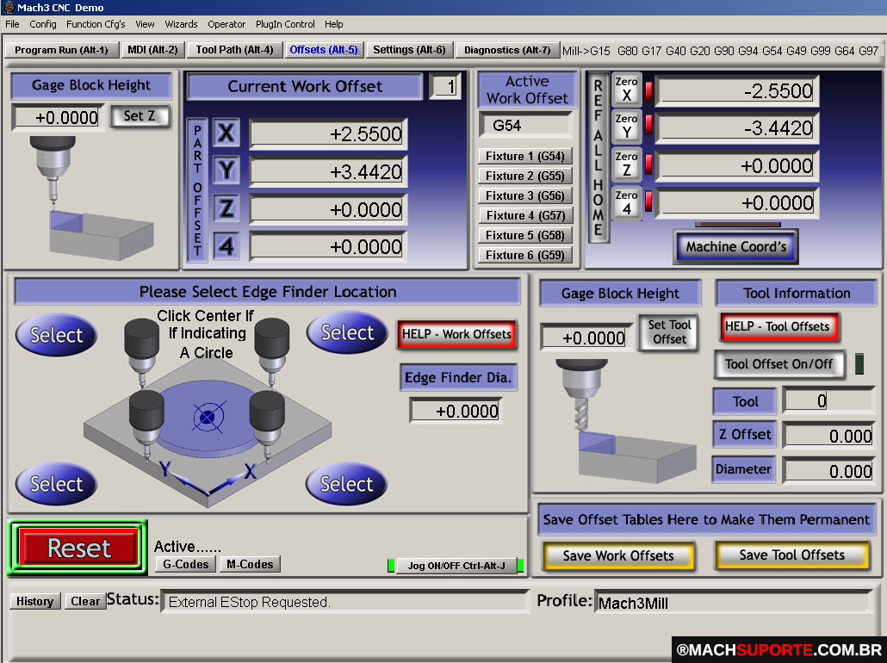The image size is (887, 663).
Task: Click Y axis DRO showing -3.4420
Action: [738, 128]
